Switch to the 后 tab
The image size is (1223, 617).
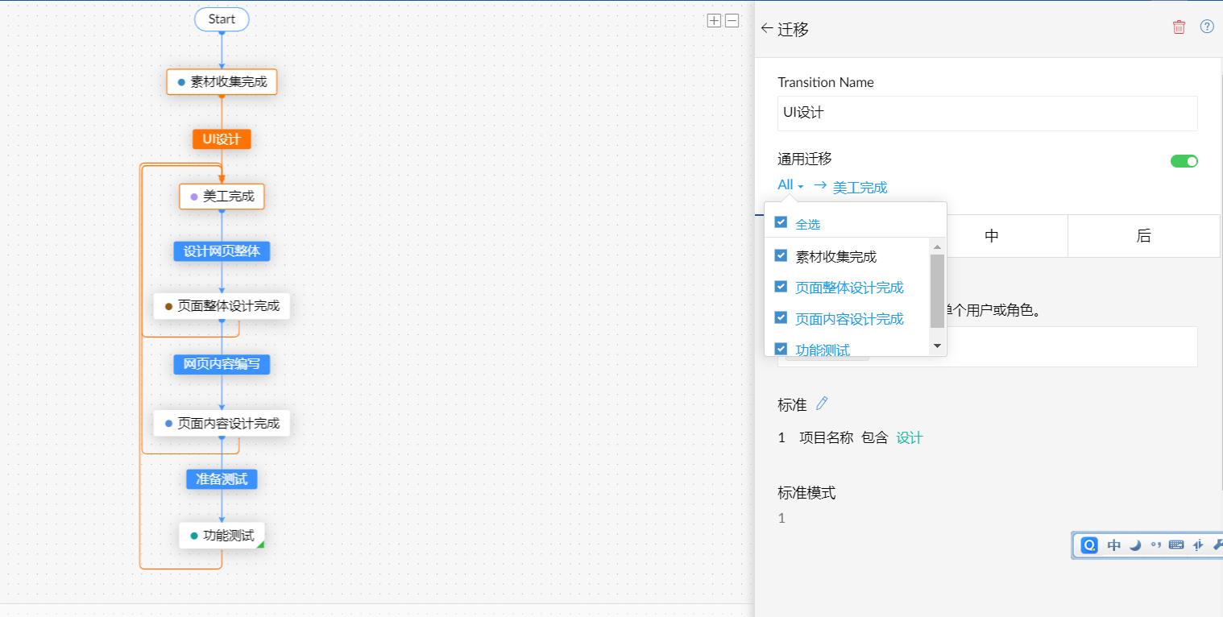point(1143,236)
